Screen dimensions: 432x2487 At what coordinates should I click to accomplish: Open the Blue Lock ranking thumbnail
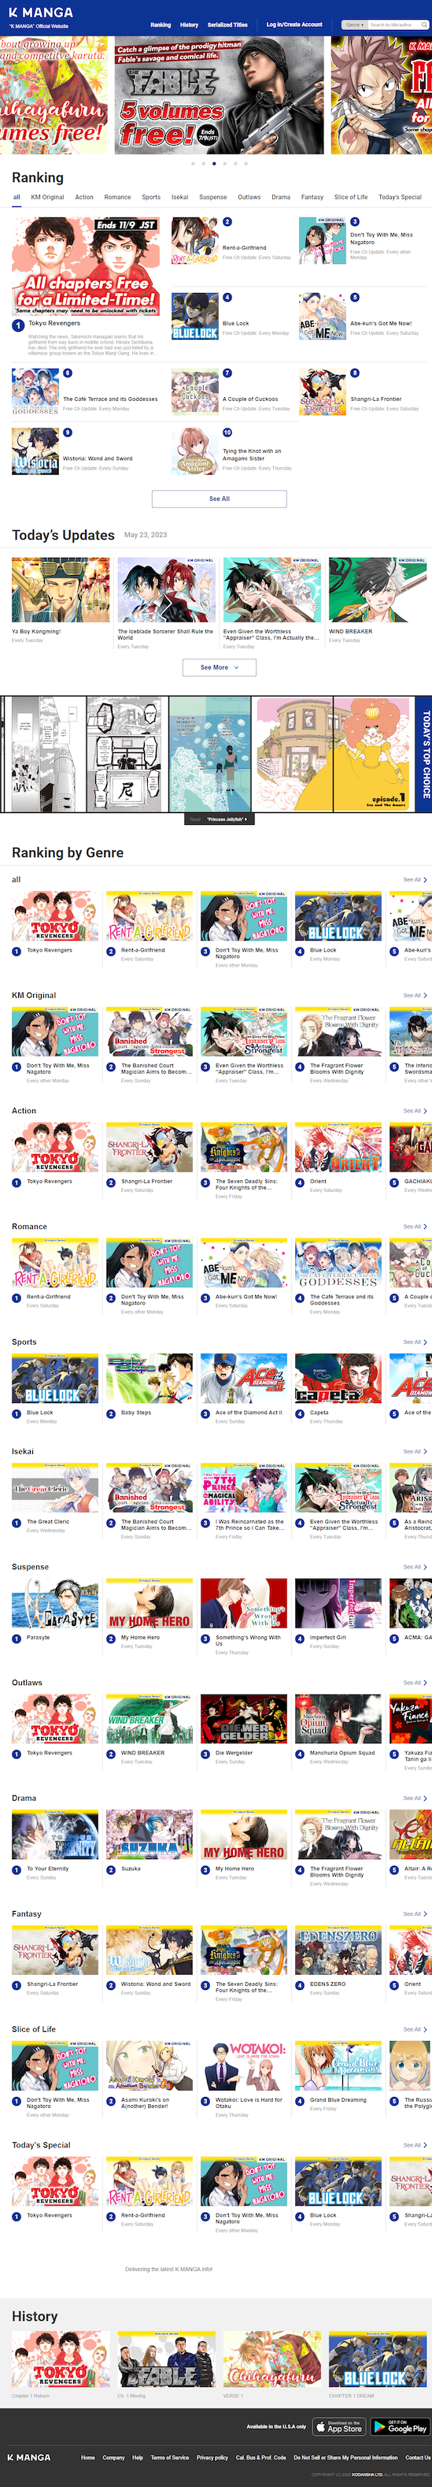[195, 316]
